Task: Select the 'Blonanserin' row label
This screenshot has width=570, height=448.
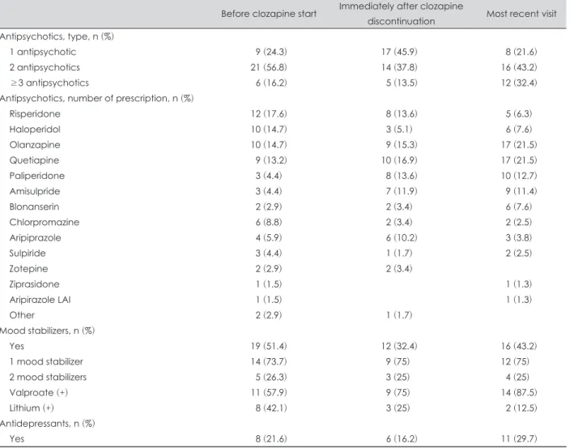Action: pos(34,207)
